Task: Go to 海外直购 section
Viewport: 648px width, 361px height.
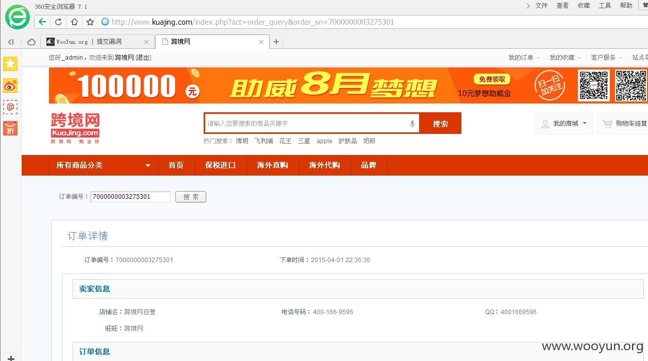Action: pos(272,165)
